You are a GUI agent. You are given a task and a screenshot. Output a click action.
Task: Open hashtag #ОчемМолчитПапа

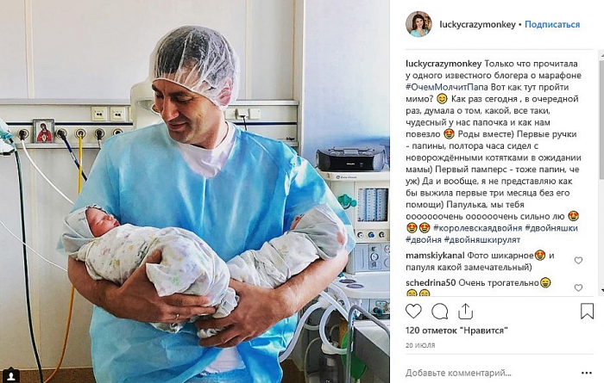[x=447, y=87]
